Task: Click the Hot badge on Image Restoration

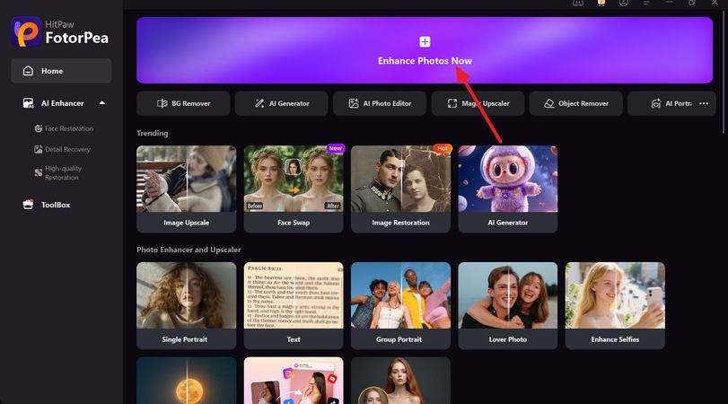Action: pyautogui.click(x=443, y=149)
